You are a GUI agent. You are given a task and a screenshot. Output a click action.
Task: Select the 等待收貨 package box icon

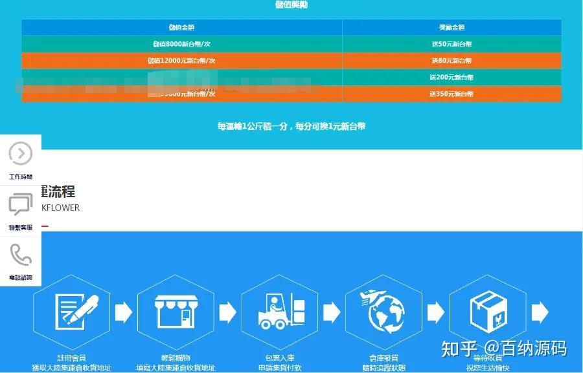click(488, 311)
